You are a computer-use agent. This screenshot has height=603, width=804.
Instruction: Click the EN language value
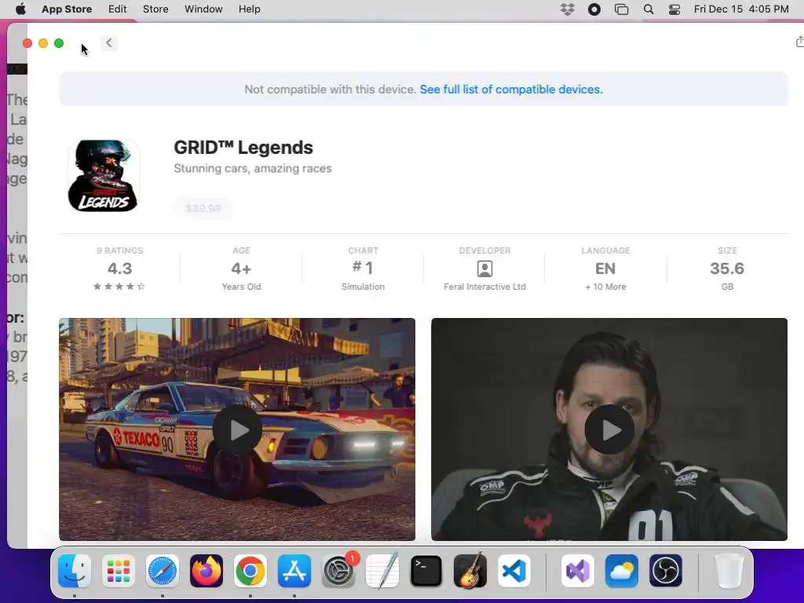pos(605,269)
